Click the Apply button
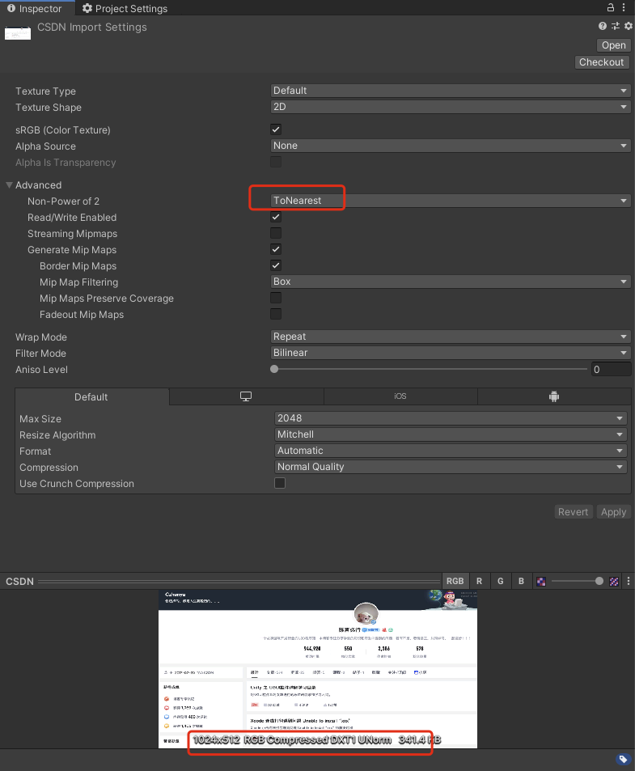Screen dimensions: 635x771 click(613, 512)
